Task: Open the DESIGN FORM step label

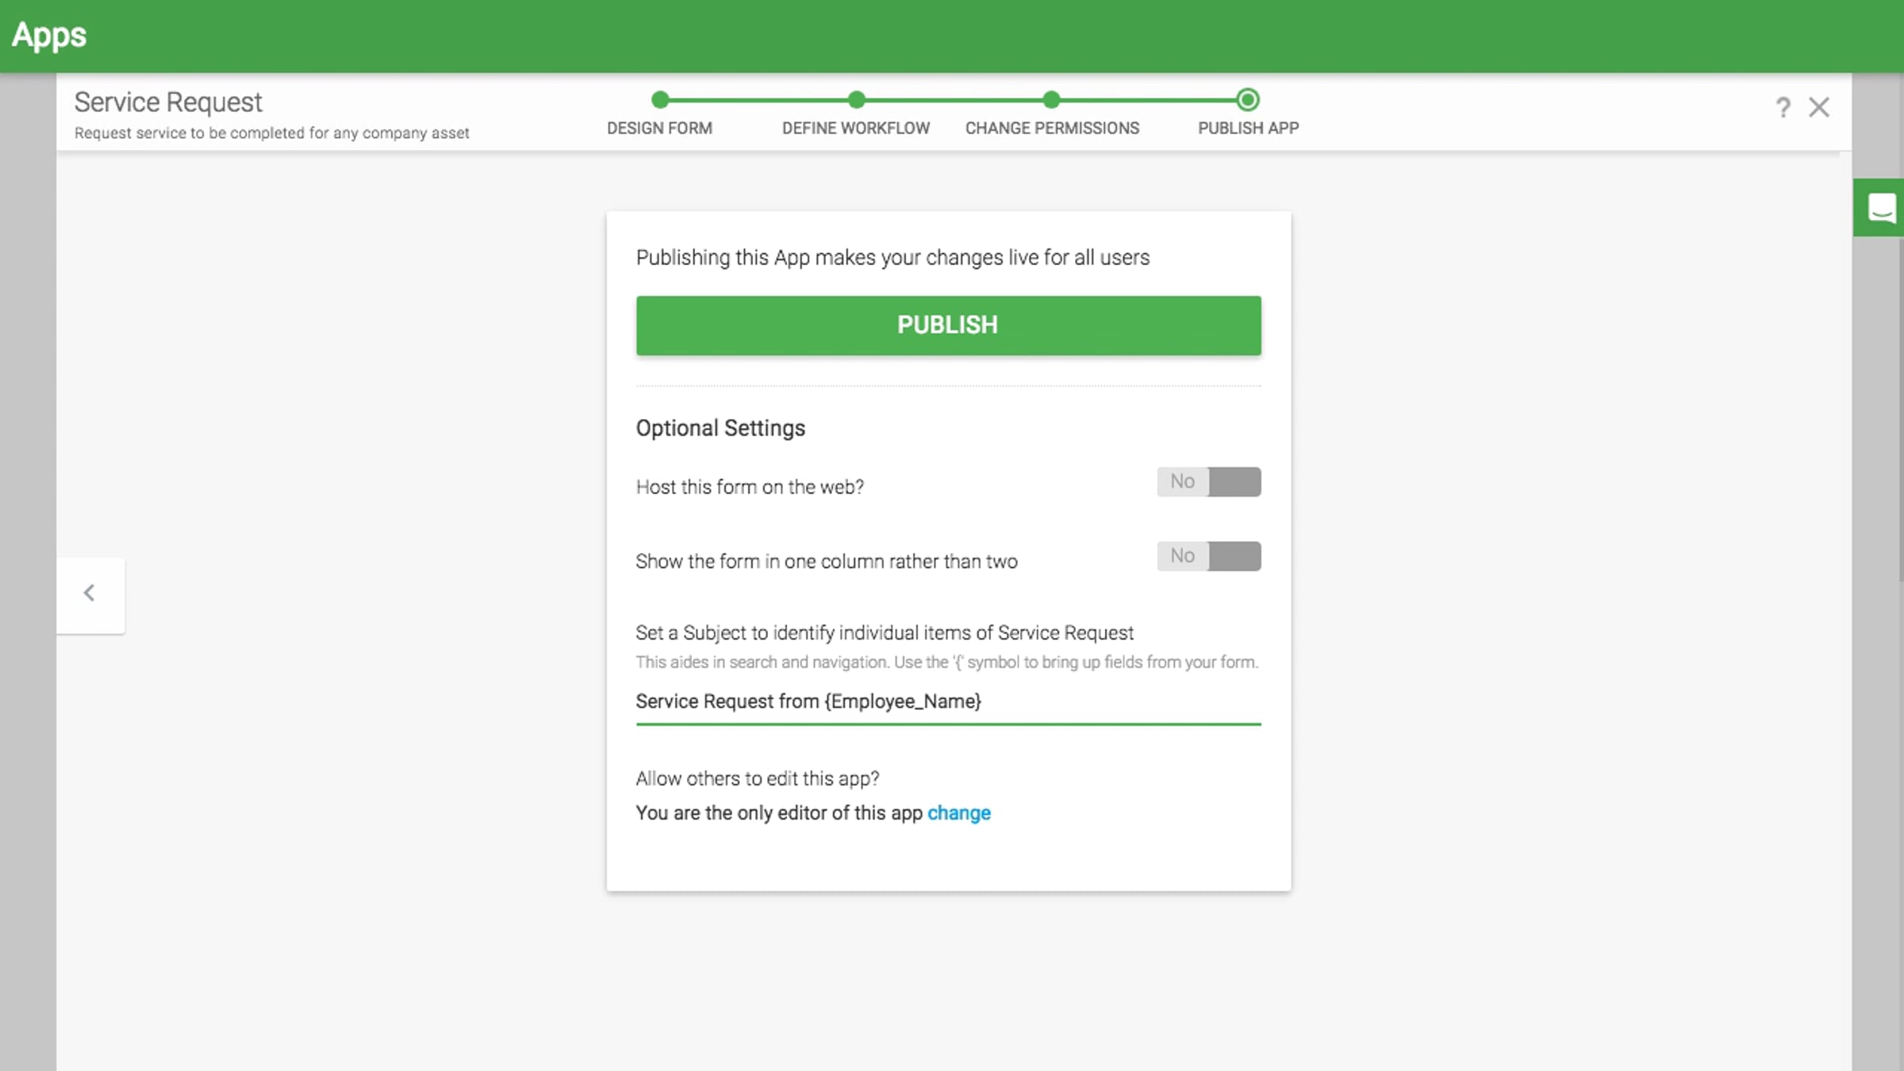Action: click(659, 129)
